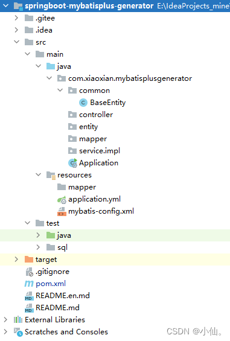Click the Scratches and Consoles icon
Screen dimensions: 230x341
[x=18, y=332]
